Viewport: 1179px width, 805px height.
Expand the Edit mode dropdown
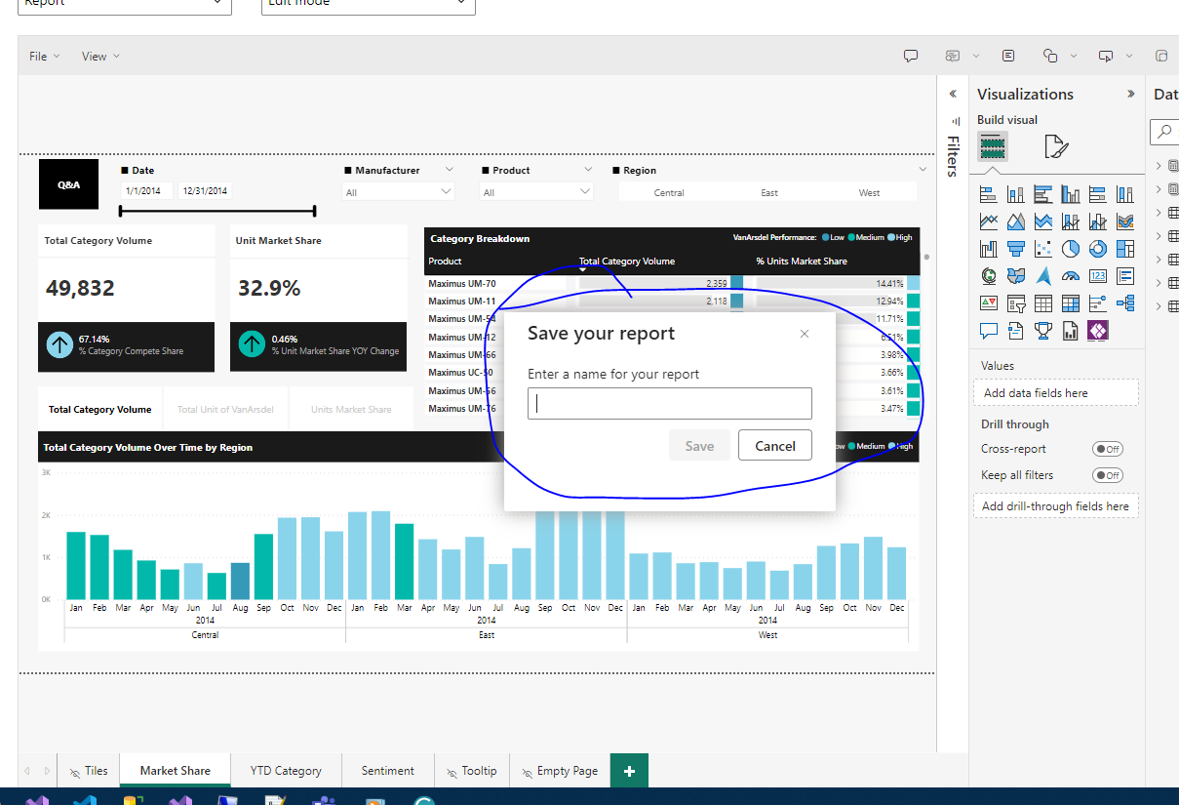tap(369, 5)
